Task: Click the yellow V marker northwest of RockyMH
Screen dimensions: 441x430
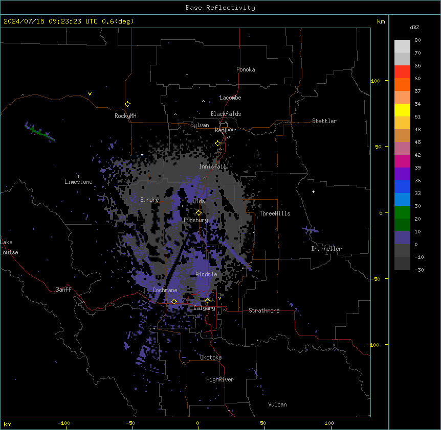Action: point(90,94)
